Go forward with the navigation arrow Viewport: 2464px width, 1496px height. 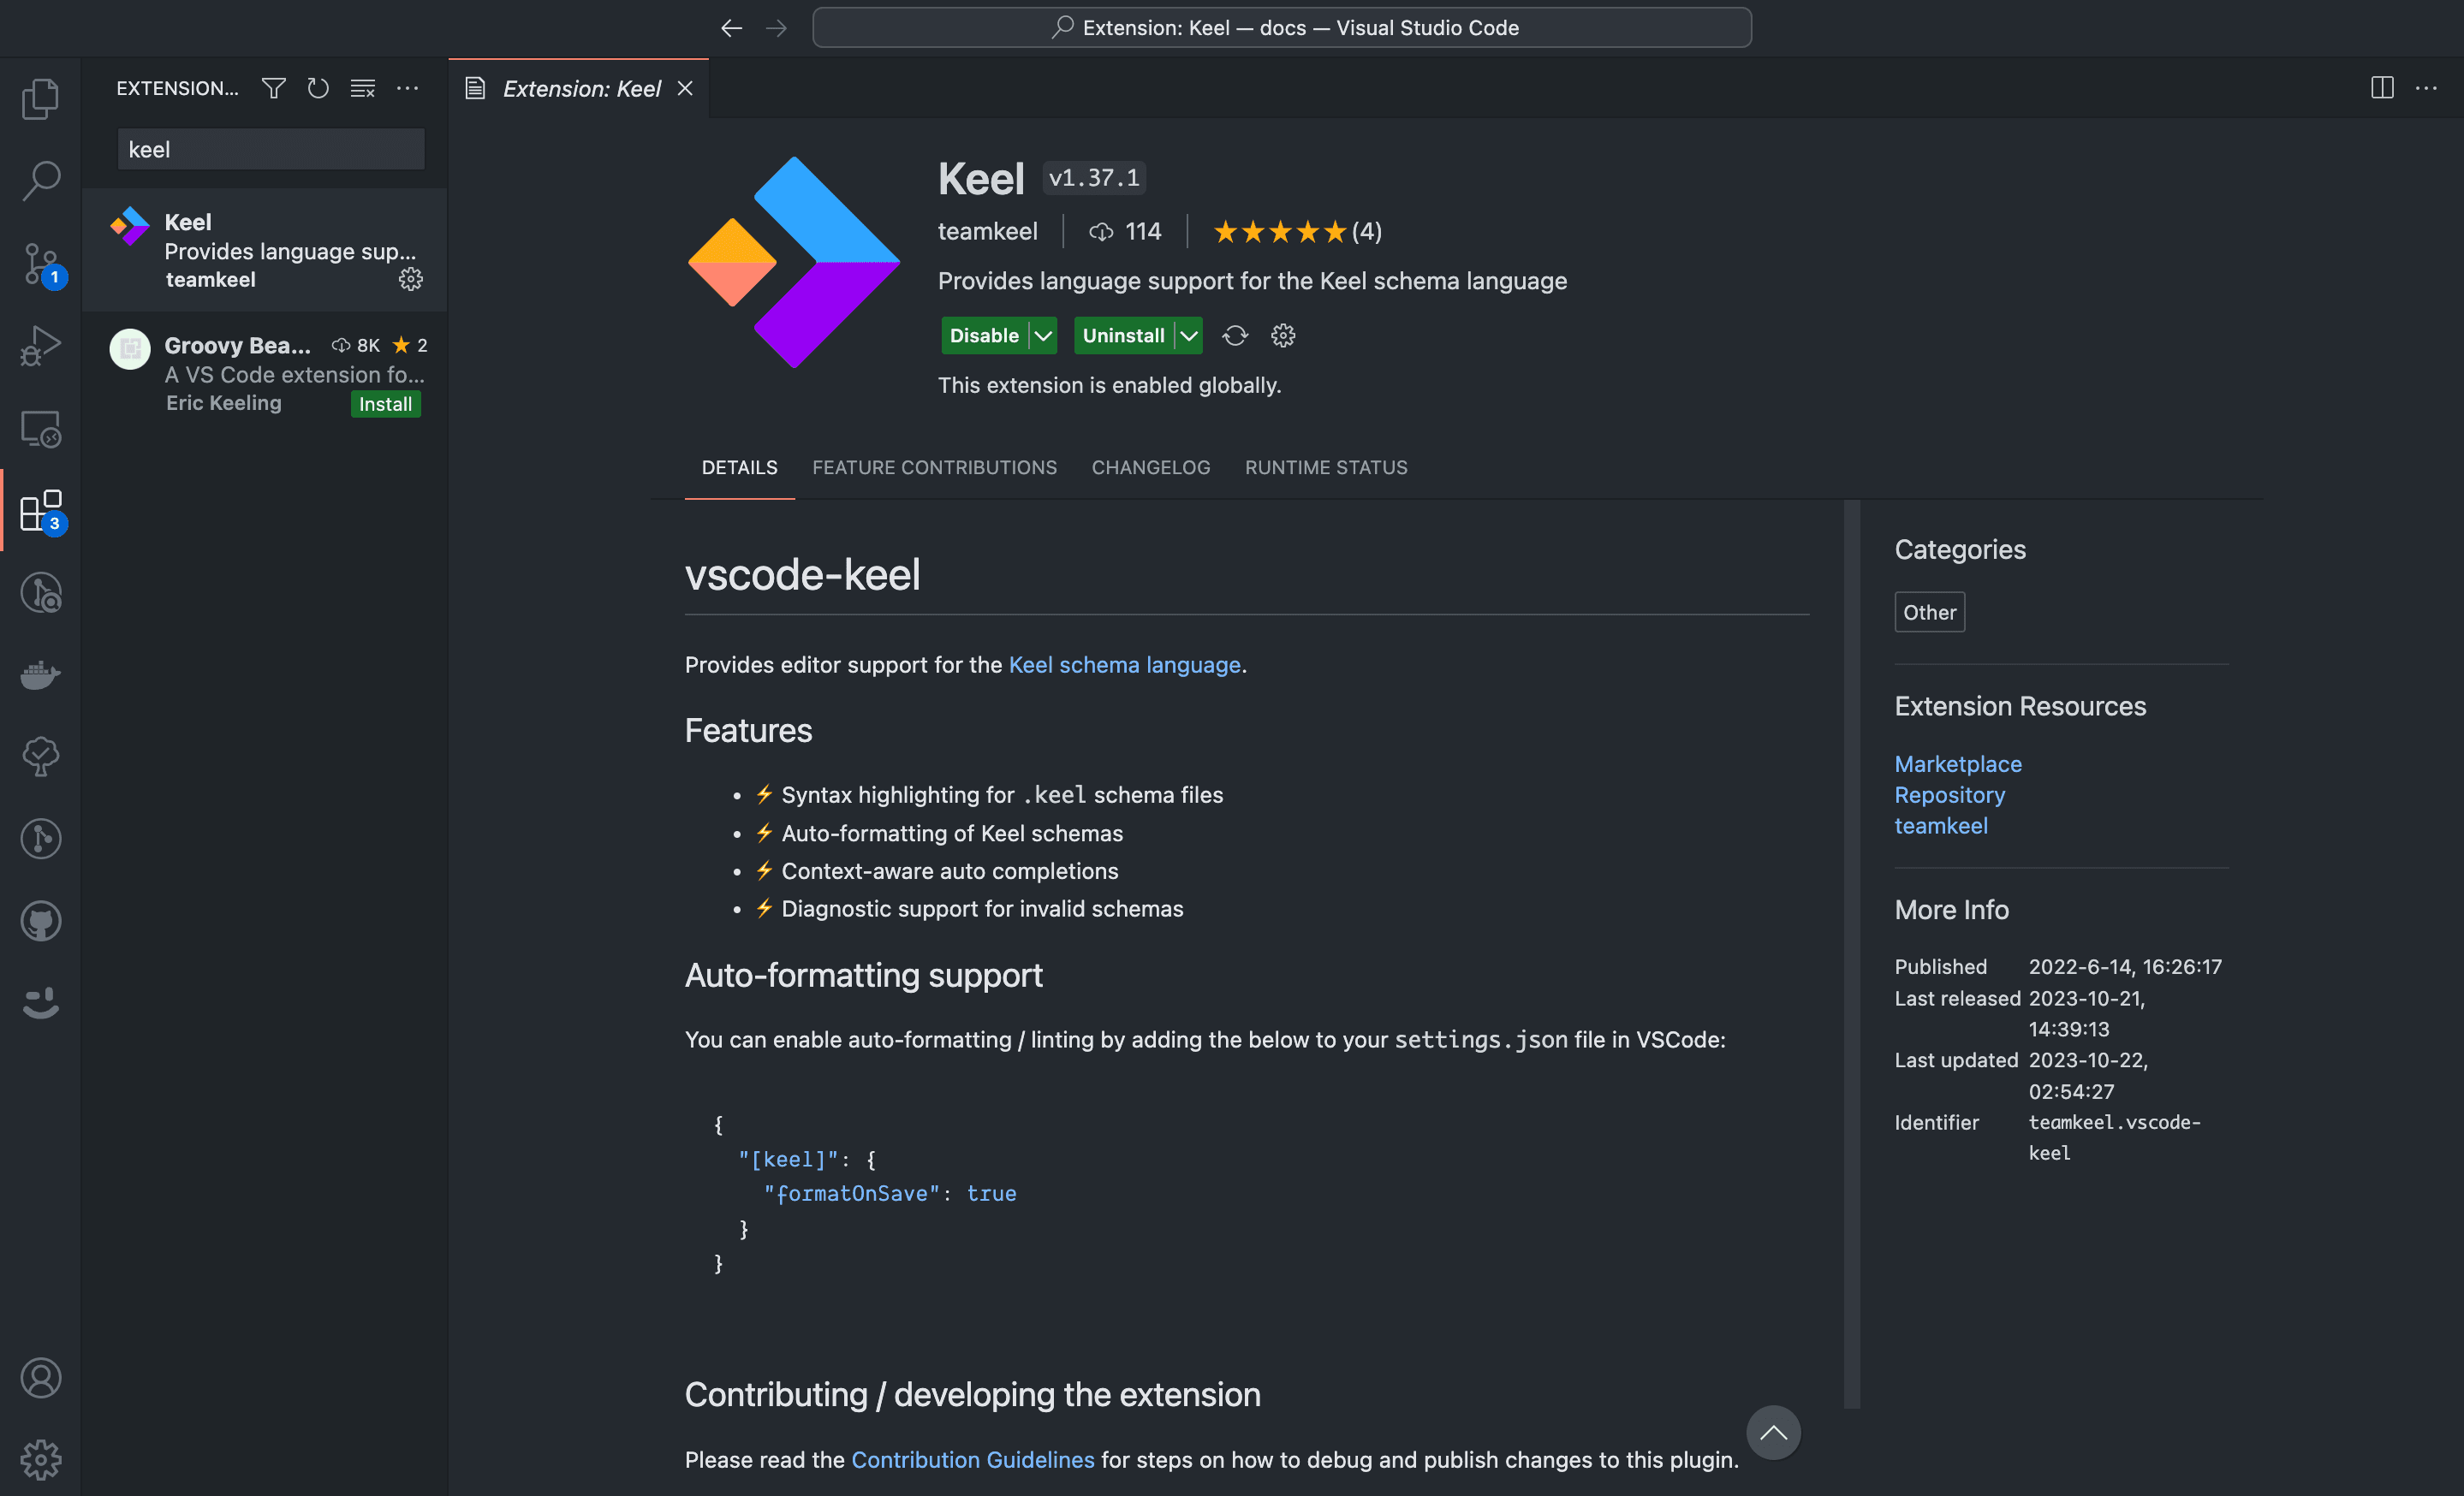click(x=776, y=28)
